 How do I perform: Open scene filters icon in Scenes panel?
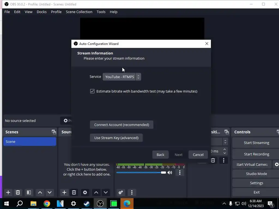(x=29, y=192)
